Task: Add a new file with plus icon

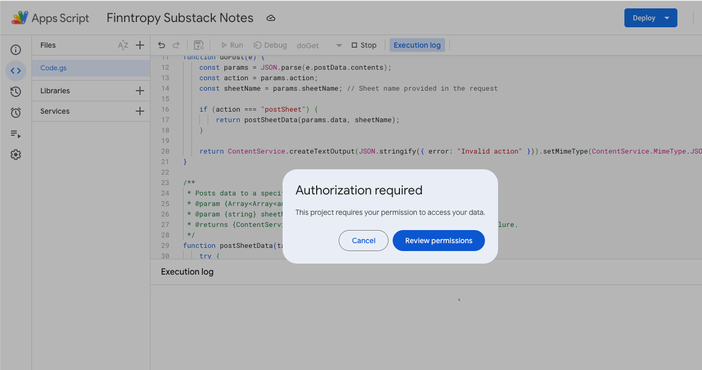Action: 140,45
